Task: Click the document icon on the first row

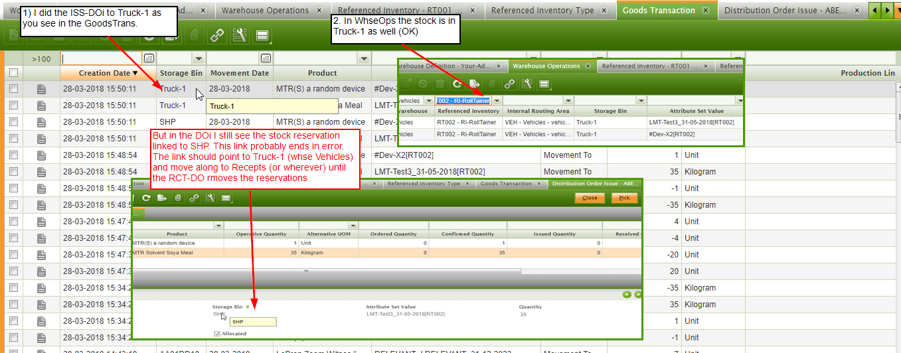Action: pos(41,89)
